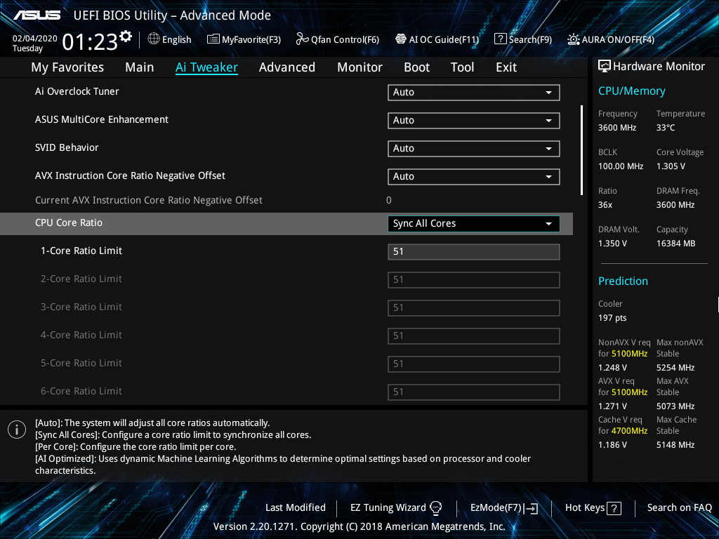Click the Search question mark icon
Screen dimensions: 719x539
pos(500,39)
